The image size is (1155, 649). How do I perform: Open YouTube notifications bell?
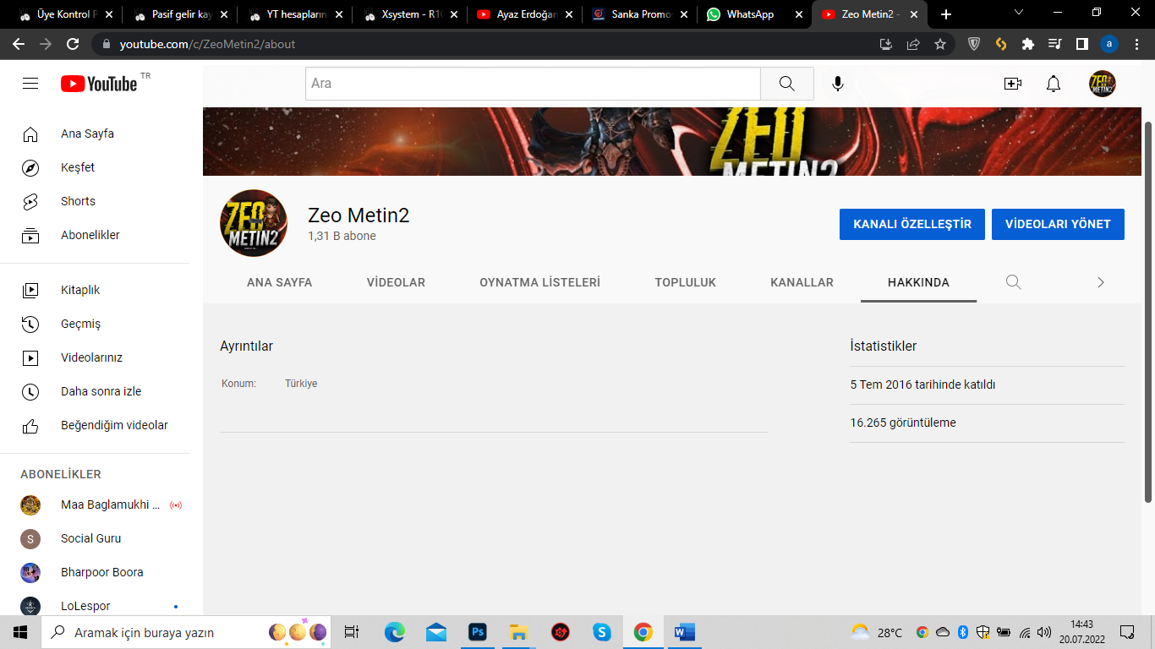[1054, 84]
